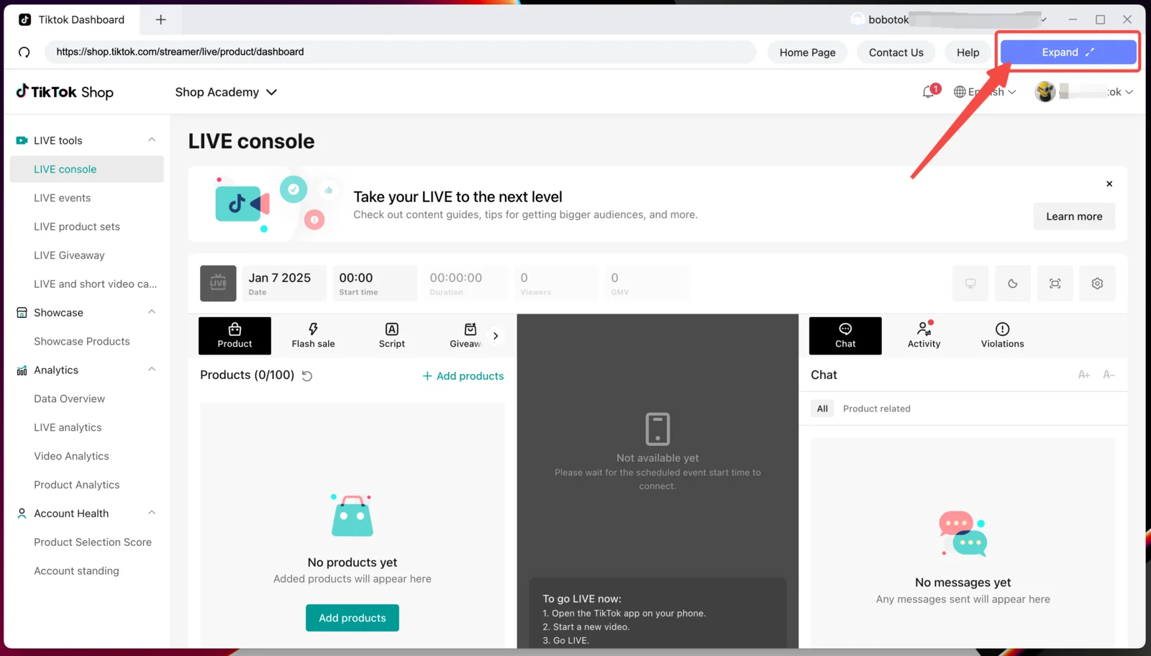Open LIVE events in sidebar
Image resolution: width=1151 pixels, height=656 pixels.
[63, 198]
